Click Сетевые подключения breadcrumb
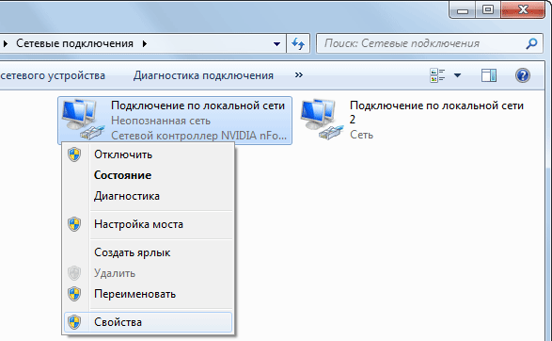Image resolution: width=552 pixels, height=341 pixels. (x=74, y=43)
